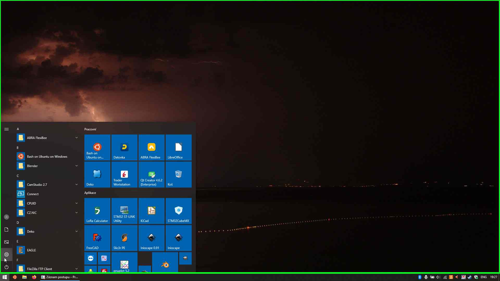Viewport: 500px width, 281px height.
Task: Expand the ABRA FlexiBee folder
Action: [76, 138]
